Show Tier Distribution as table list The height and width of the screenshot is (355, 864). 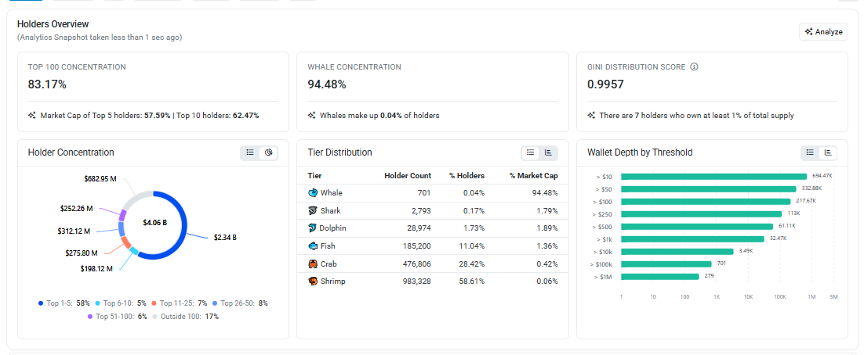click(530, 152)
